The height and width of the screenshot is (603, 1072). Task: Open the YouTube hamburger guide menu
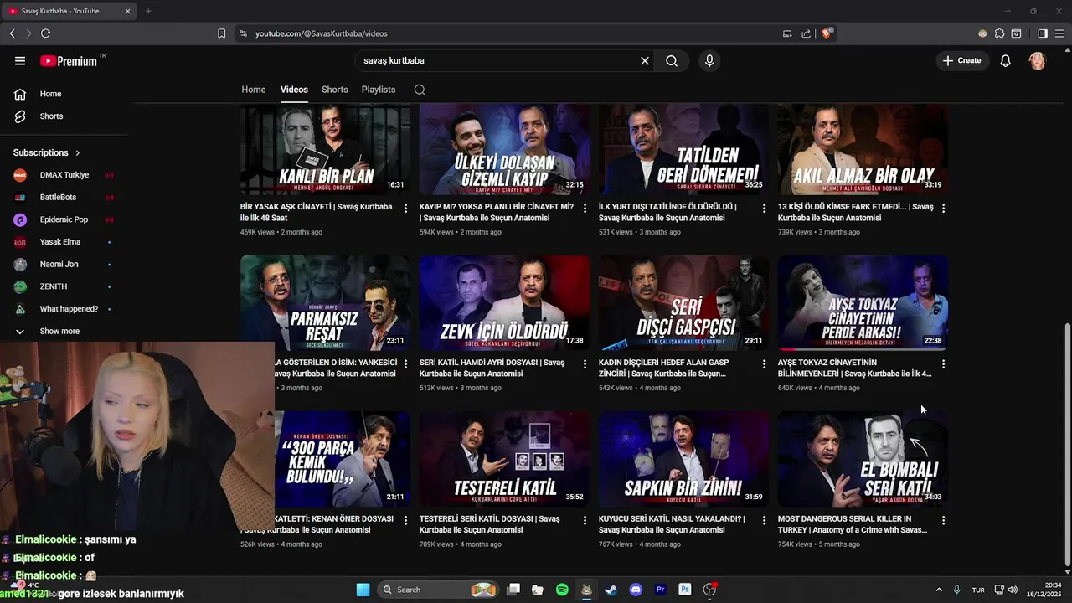20,60
